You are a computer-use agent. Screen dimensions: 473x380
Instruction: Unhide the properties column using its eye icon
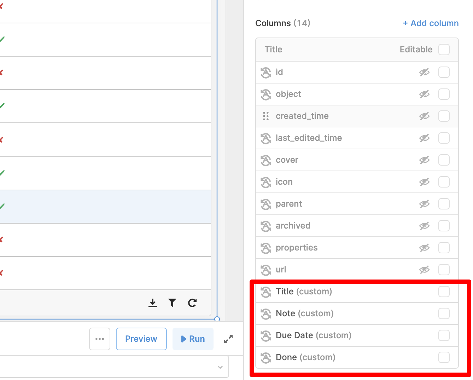425,248
